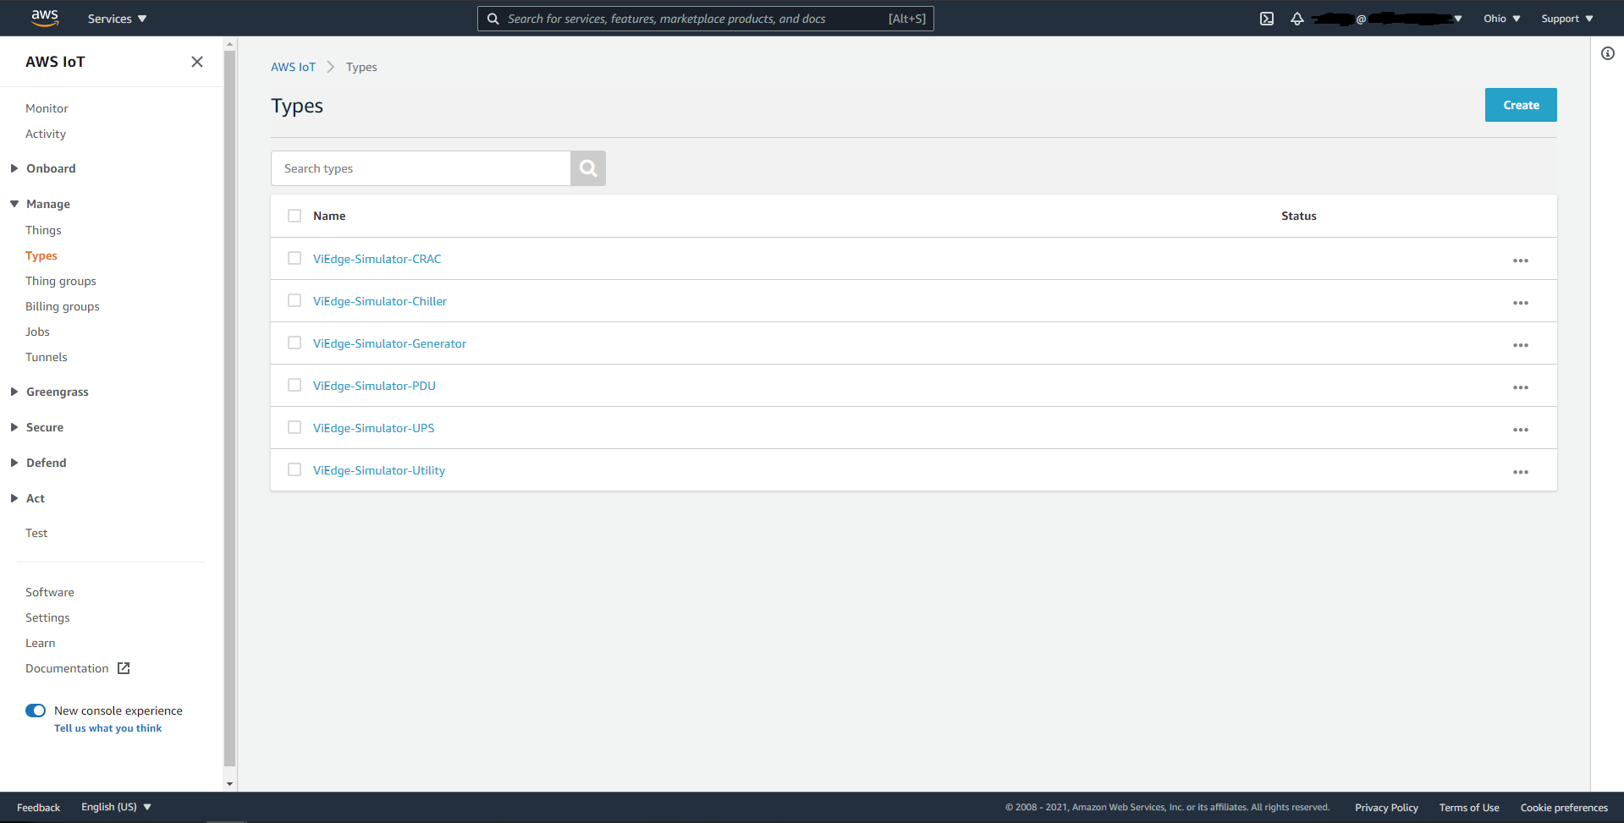Go to Monitor in sidebar
Screen dimensions: 1624x823
tap(47, 108)
